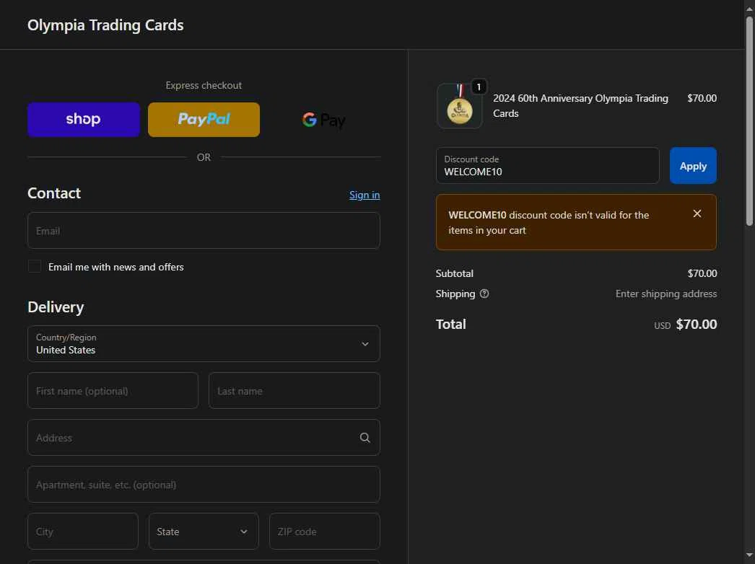Tick the Email me with news and offers checkbox
Image resolution: width=755 pixels, height=564 pixels.
click(35, 267)
